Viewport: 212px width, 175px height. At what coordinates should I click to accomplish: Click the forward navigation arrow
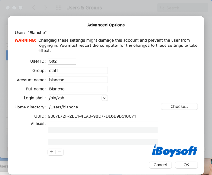[46, 8]
